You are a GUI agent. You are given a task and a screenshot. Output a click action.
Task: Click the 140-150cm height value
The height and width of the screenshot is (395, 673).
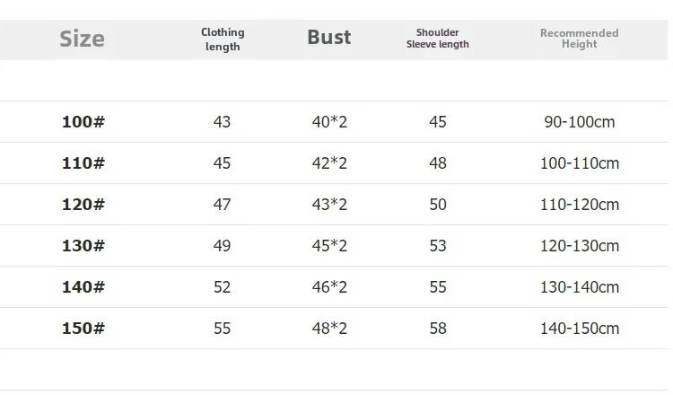click(580, 329)
